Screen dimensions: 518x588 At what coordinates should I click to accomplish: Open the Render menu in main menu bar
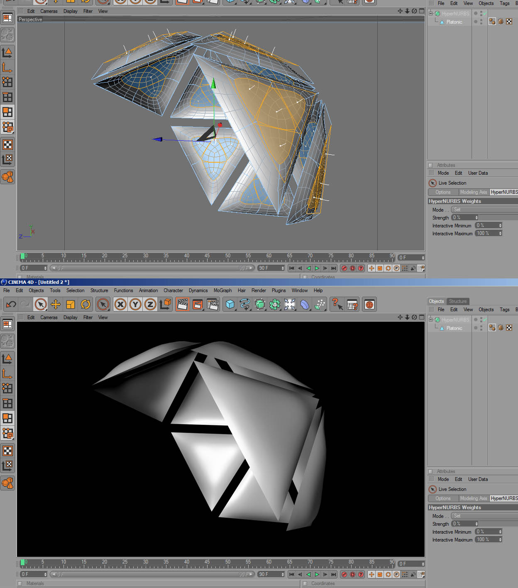(259, 290)
